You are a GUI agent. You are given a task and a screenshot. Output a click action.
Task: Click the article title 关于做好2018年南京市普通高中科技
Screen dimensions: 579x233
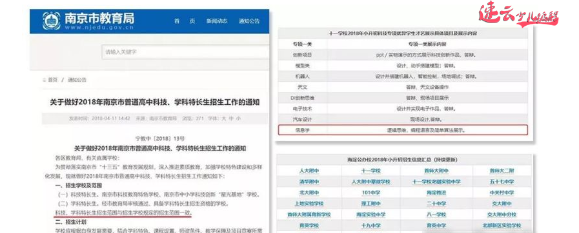pyautogui.click(x=155, y=102)
